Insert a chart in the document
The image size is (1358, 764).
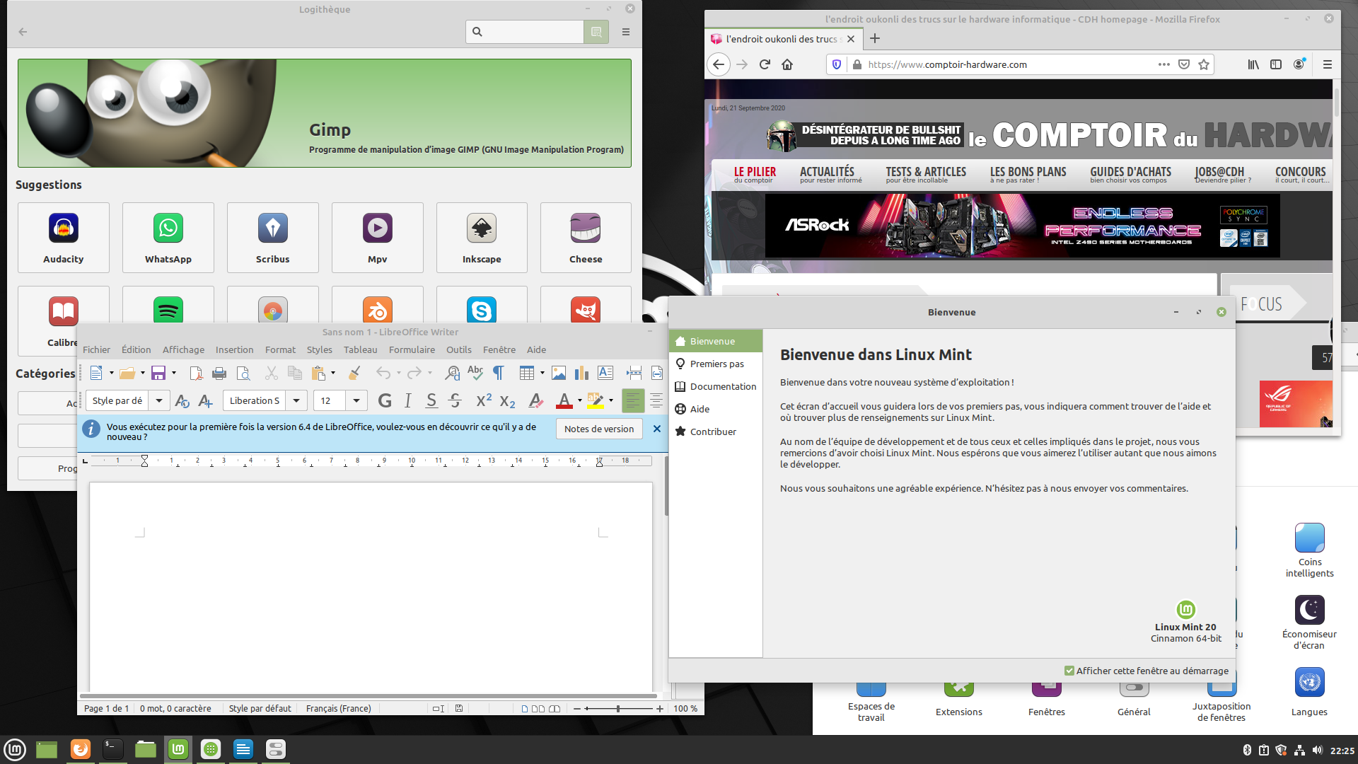581,373
